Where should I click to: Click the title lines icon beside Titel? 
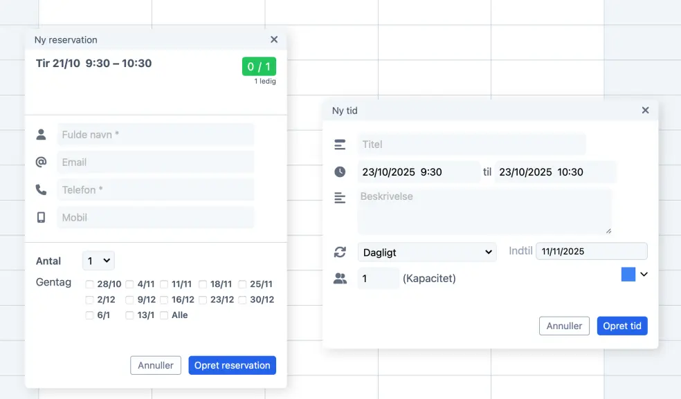pyautogui.click(x=340, y=145)
